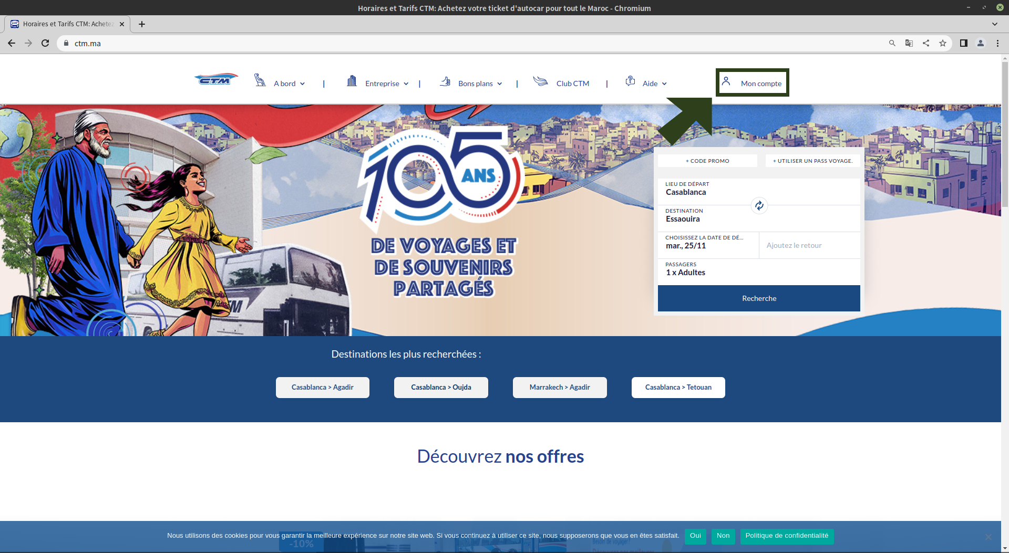Select the Casablanca > Agadir route

coord(322,388)
